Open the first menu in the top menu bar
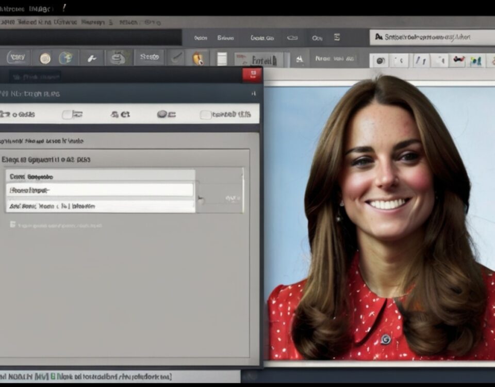 pyautogui.click(x=8, y=22)
